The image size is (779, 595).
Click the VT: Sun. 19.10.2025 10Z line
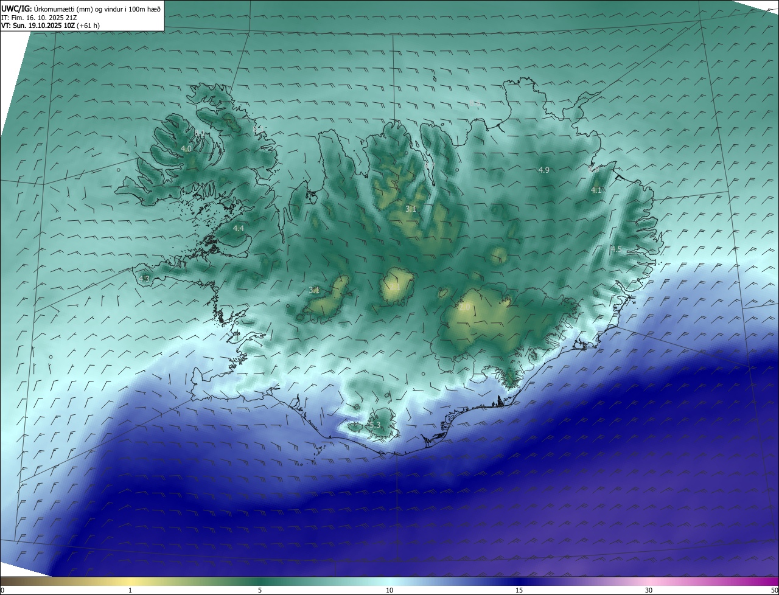coord(51,26)
